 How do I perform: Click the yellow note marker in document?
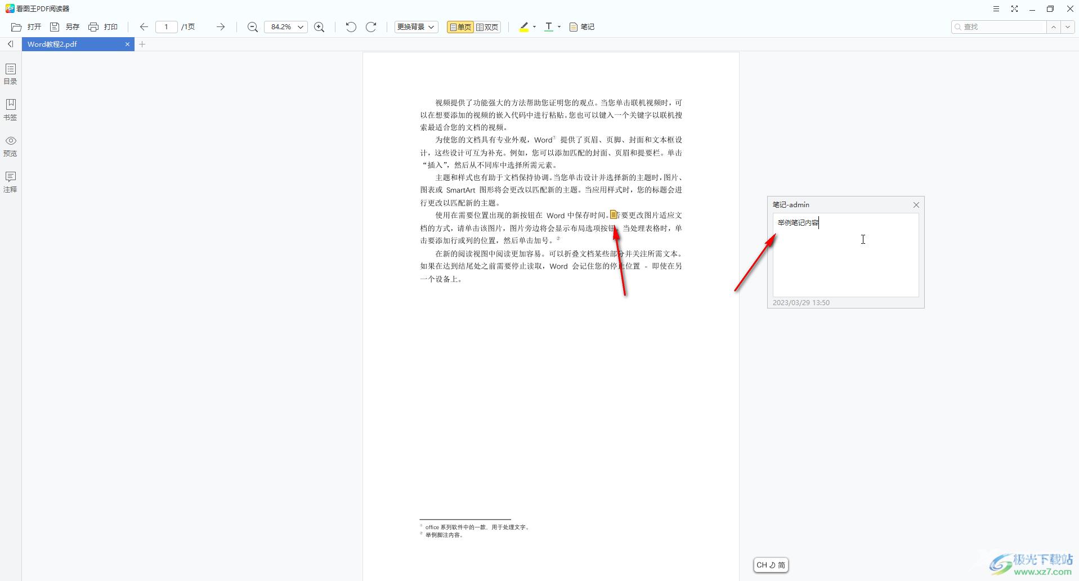614,214
